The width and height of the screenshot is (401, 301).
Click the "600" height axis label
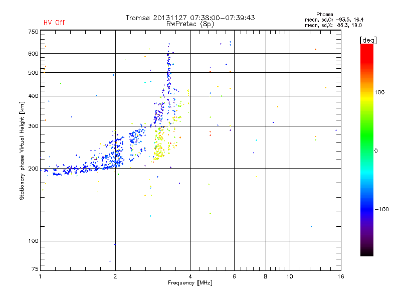[x=33, y=54]
